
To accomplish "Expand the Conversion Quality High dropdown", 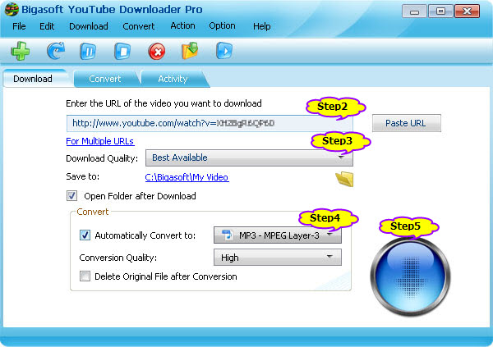I will [278, 258].
